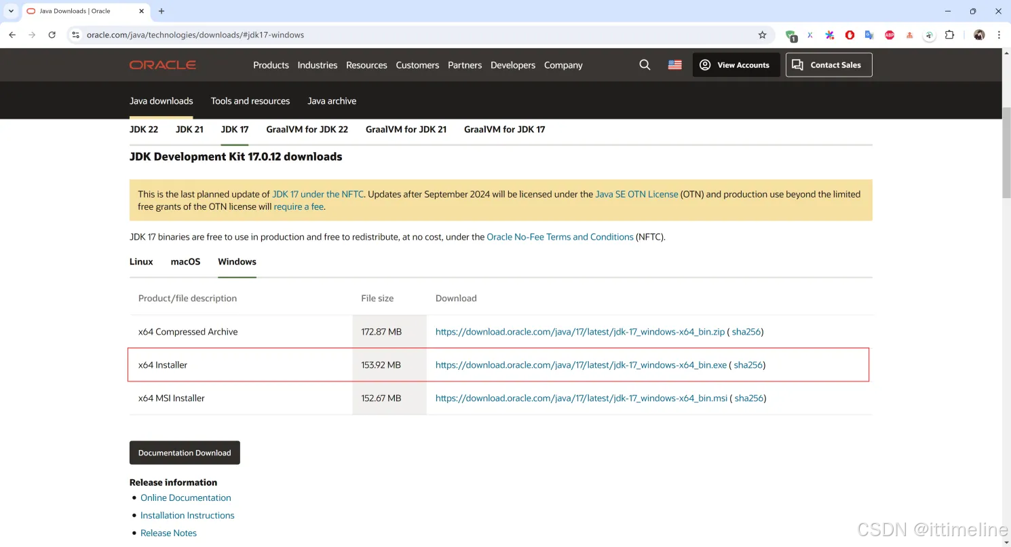Open the blue-purple X extension icon
The image size is (1011, 547).
click(x=809, y=35)
